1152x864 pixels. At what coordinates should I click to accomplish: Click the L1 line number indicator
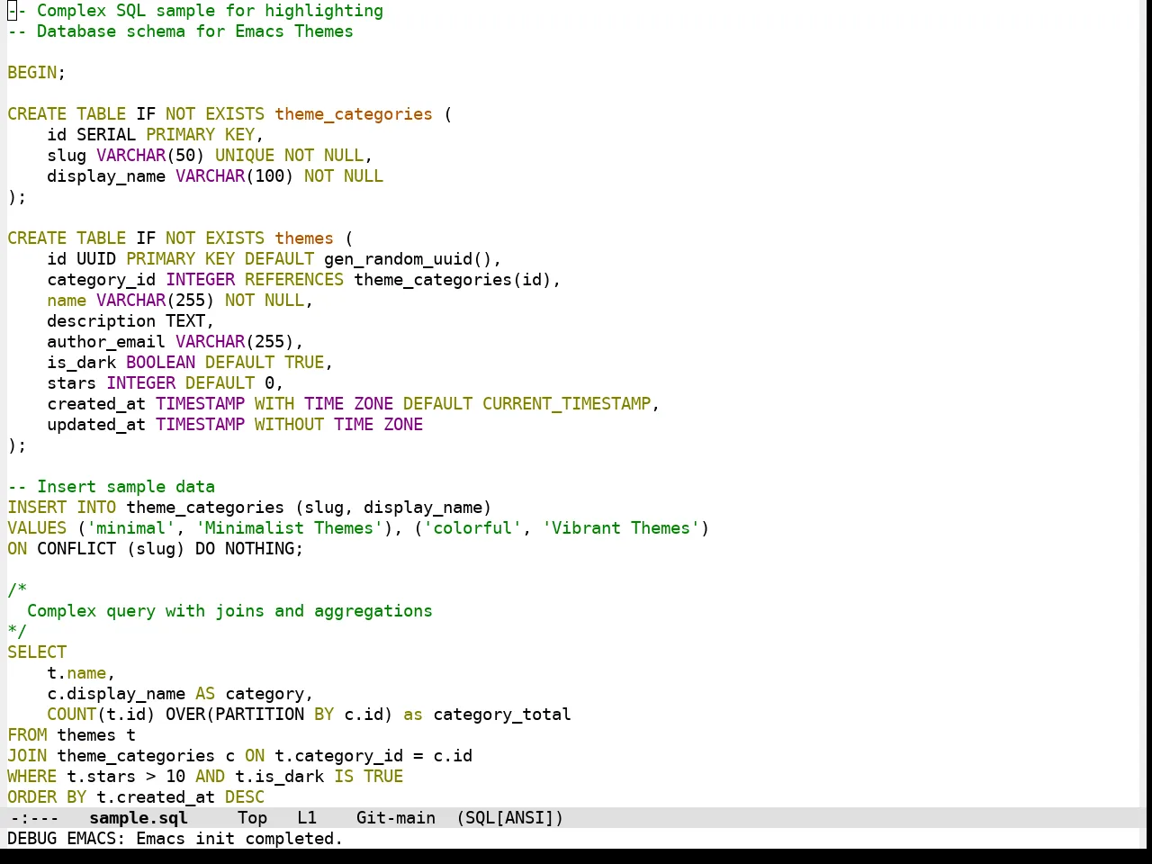tap(307, 818)
